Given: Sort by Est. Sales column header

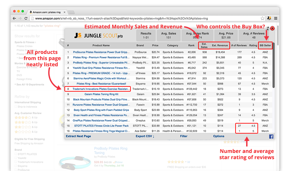Looking at the screenshot, I should point(204,45).
